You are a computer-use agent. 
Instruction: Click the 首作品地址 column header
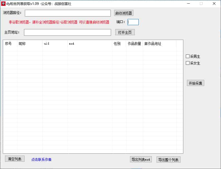159,44
